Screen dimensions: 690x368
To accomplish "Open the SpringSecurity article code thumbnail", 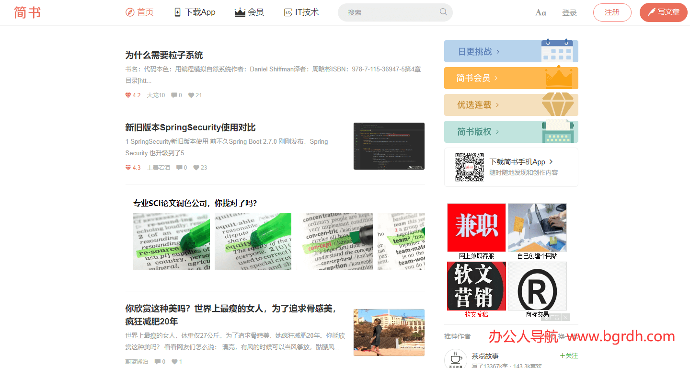I will click(389, 146).
